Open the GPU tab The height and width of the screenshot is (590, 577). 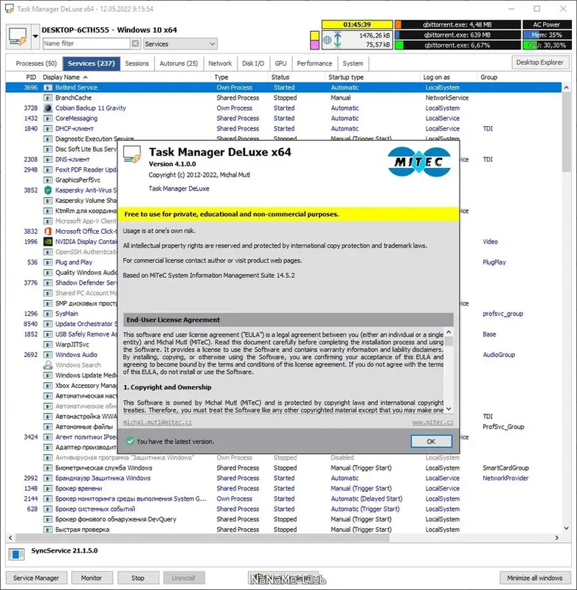pyautogui.click(x=280, y=63)
